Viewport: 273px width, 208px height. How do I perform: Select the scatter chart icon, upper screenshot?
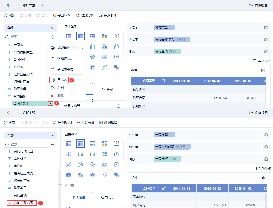[104, 67]
